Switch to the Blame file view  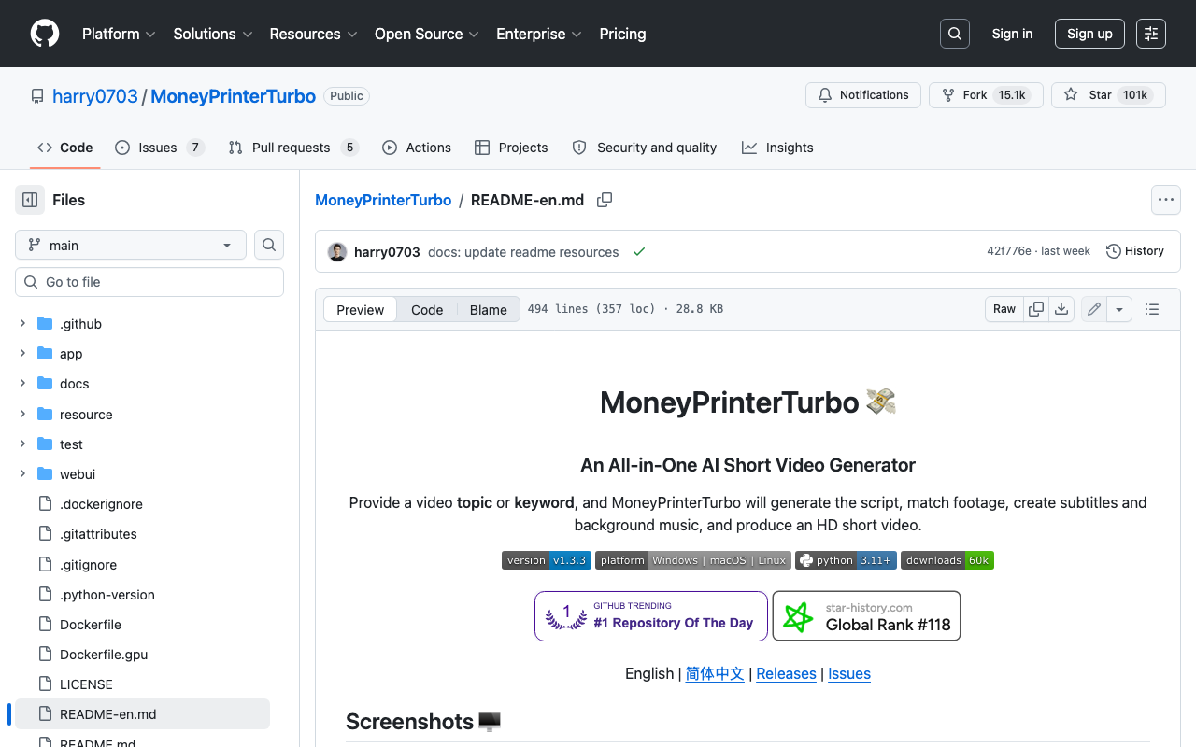[489, 310]
